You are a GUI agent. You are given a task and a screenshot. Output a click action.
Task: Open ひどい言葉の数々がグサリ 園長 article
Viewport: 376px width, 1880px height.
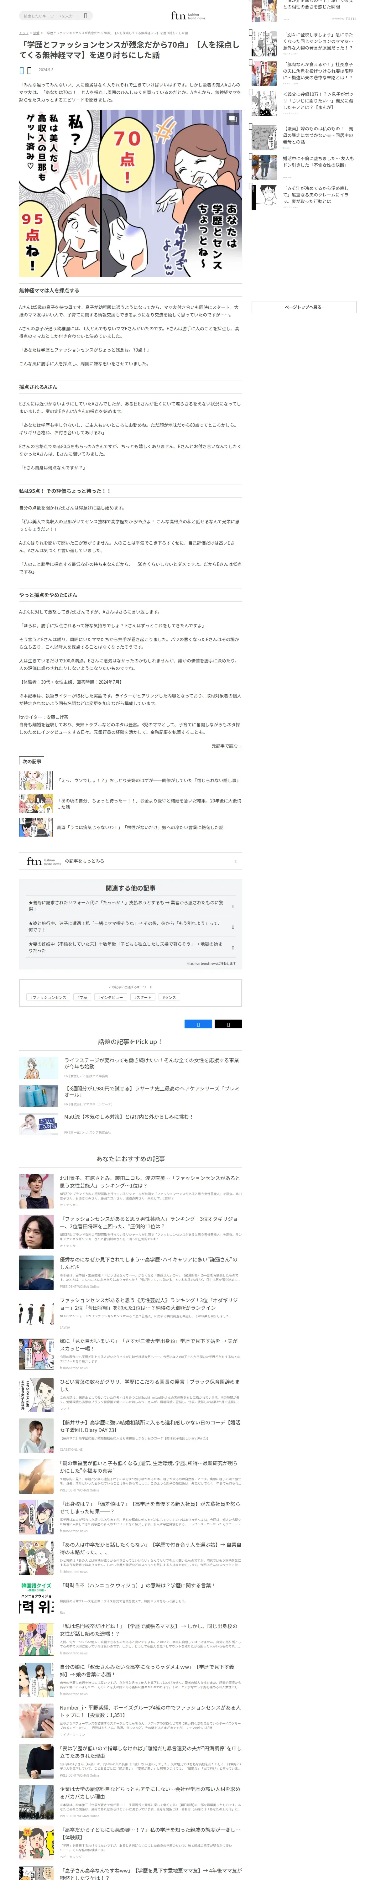pos(150,1386)
